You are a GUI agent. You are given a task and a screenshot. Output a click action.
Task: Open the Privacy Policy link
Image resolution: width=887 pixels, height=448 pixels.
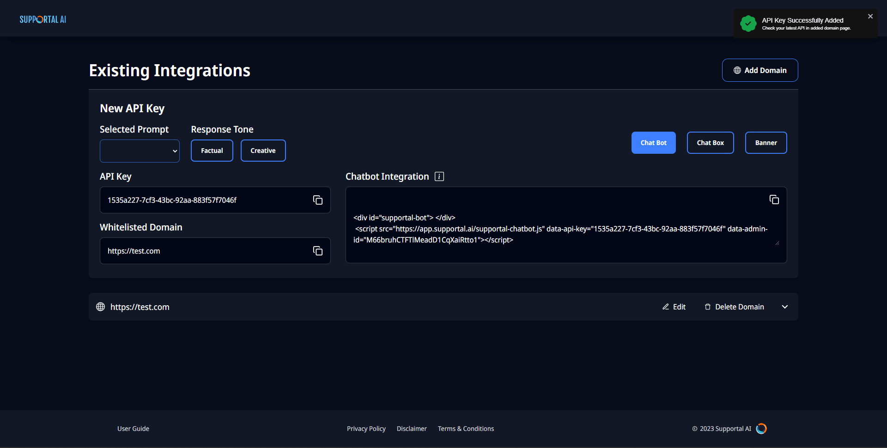[x=366, y=429]
